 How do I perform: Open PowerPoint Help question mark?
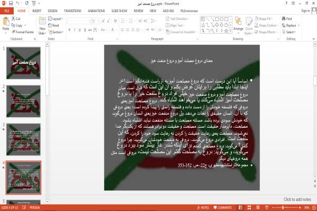pyautogui.click(x=286, y=3)
